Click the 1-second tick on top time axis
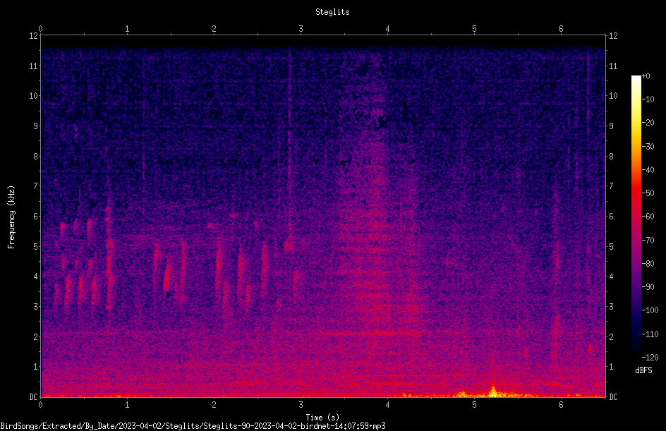The height and width of the screenshot is (431, 666). click(127, 29)
